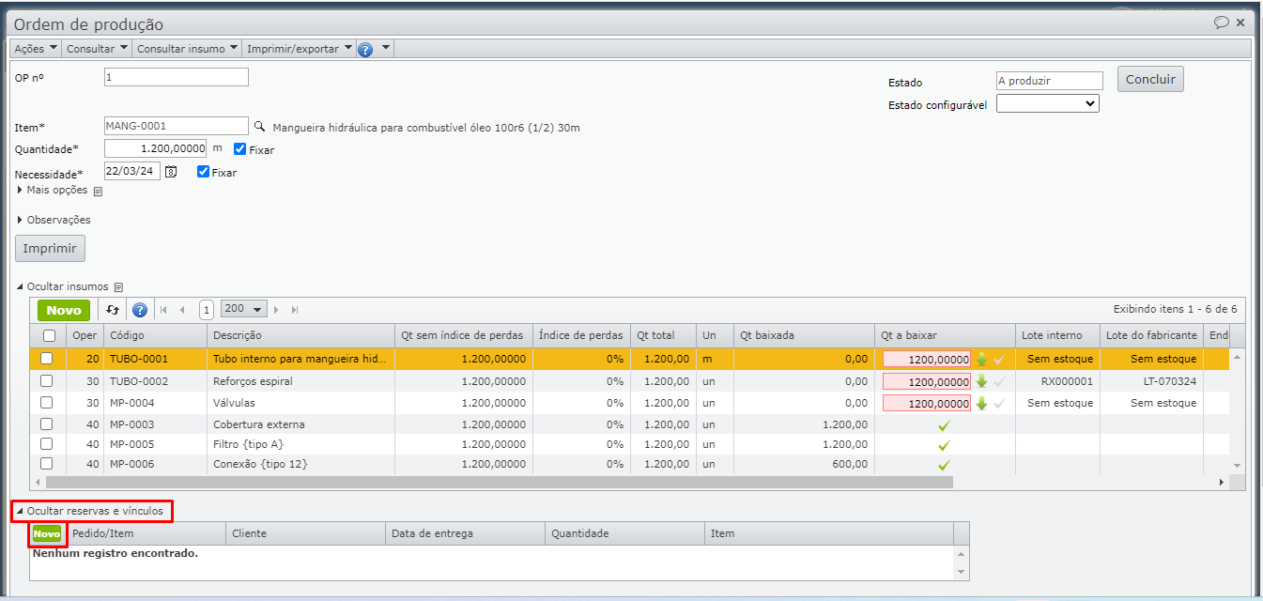Click the help icon in the top menu bar
The height and width of the screenshot is (601, 1263).
click(x=365, y=49)
